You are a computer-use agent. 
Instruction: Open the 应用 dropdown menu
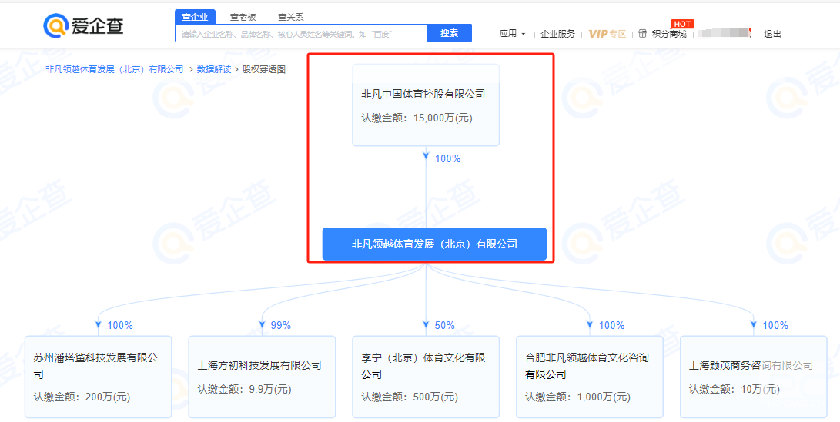tap(512, 34)
